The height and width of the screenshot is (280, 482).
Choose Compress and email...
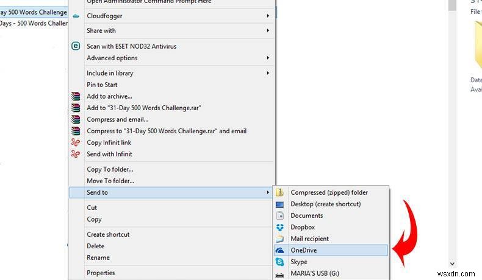tap(171, 119)
